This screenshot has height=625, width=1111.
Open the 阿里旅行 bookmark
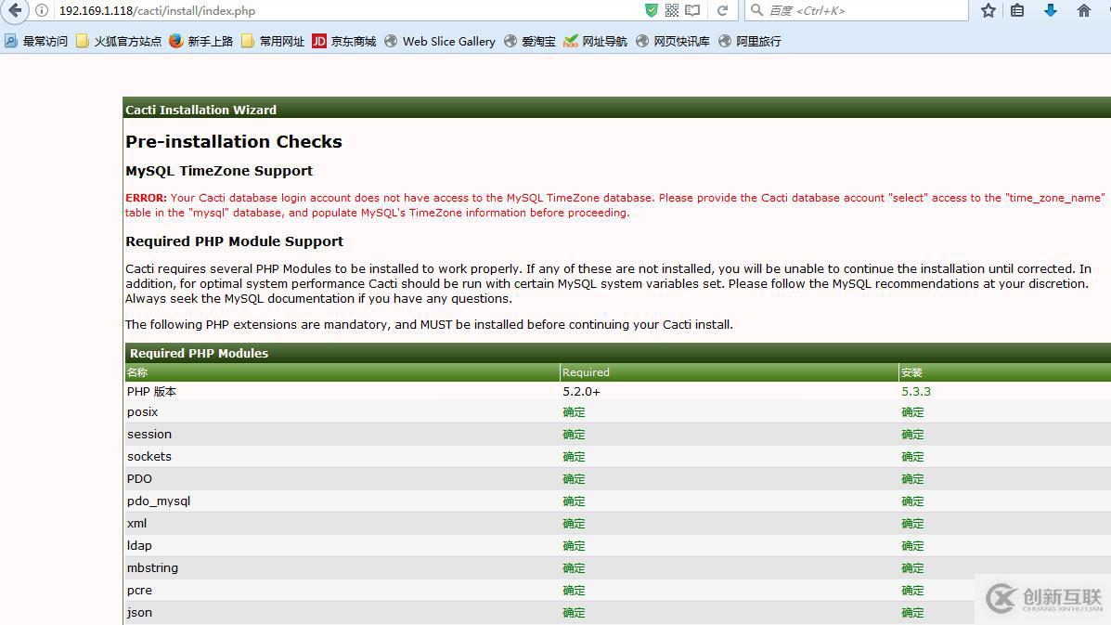750,41
